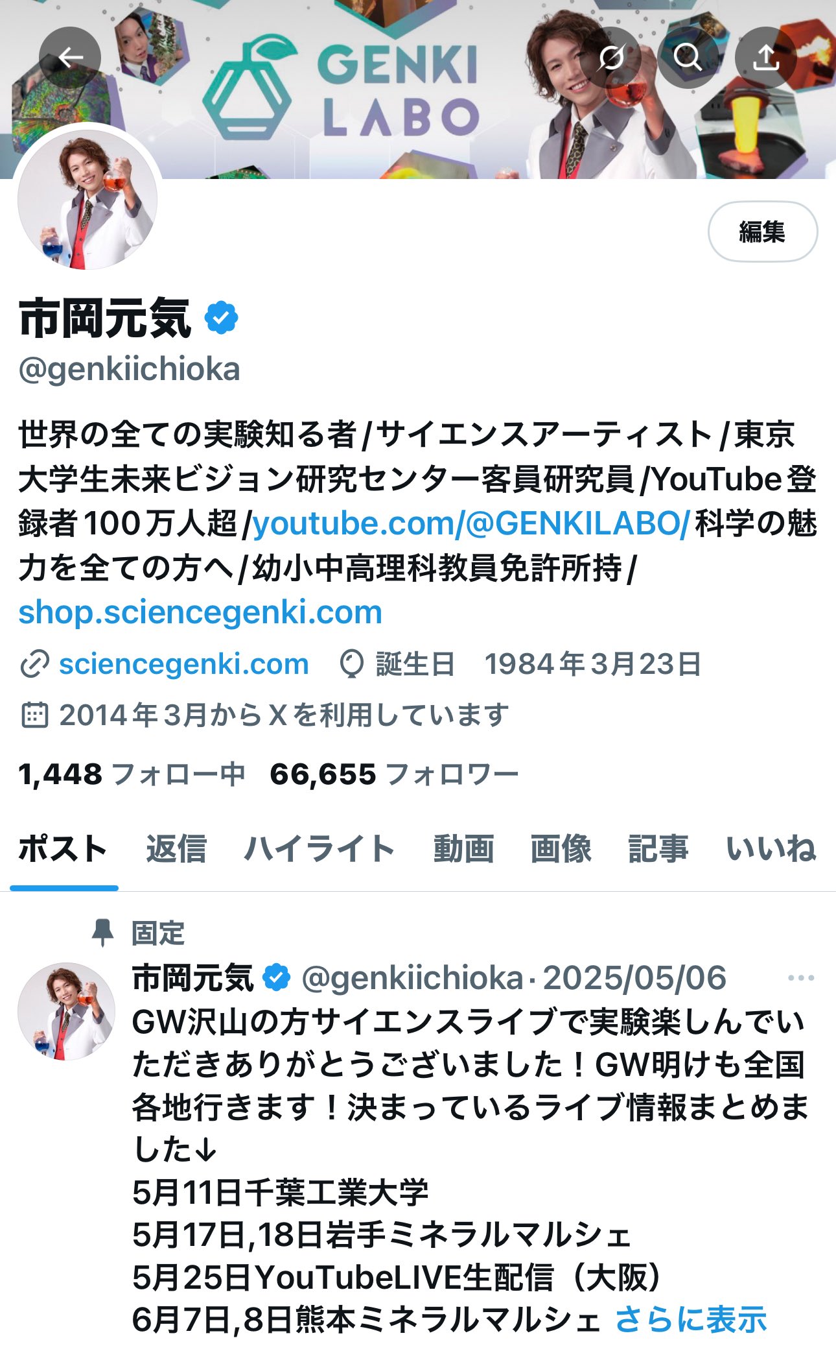Tap the GENKI LABO header banner
The width and height of the screenshot is (836, 1351).
pos(418,89)
